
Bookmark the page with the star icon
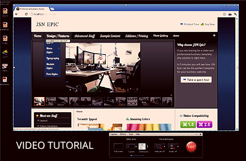coord(225,14)
